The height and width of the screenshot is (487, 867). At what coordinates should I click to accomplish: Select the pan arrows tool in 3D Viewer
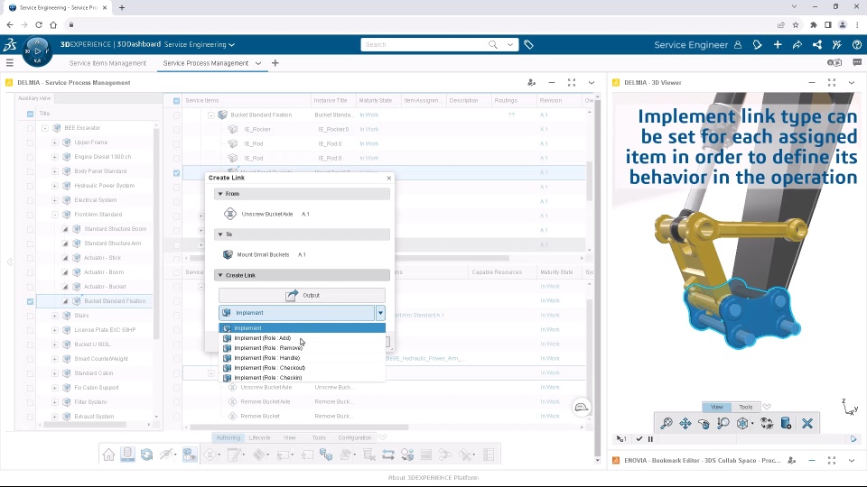pos(685,424)
